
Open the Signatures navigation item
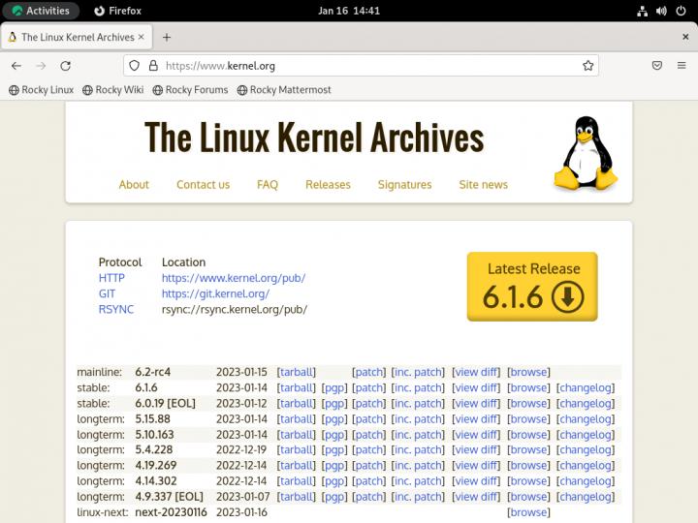[x=404, y=184]
